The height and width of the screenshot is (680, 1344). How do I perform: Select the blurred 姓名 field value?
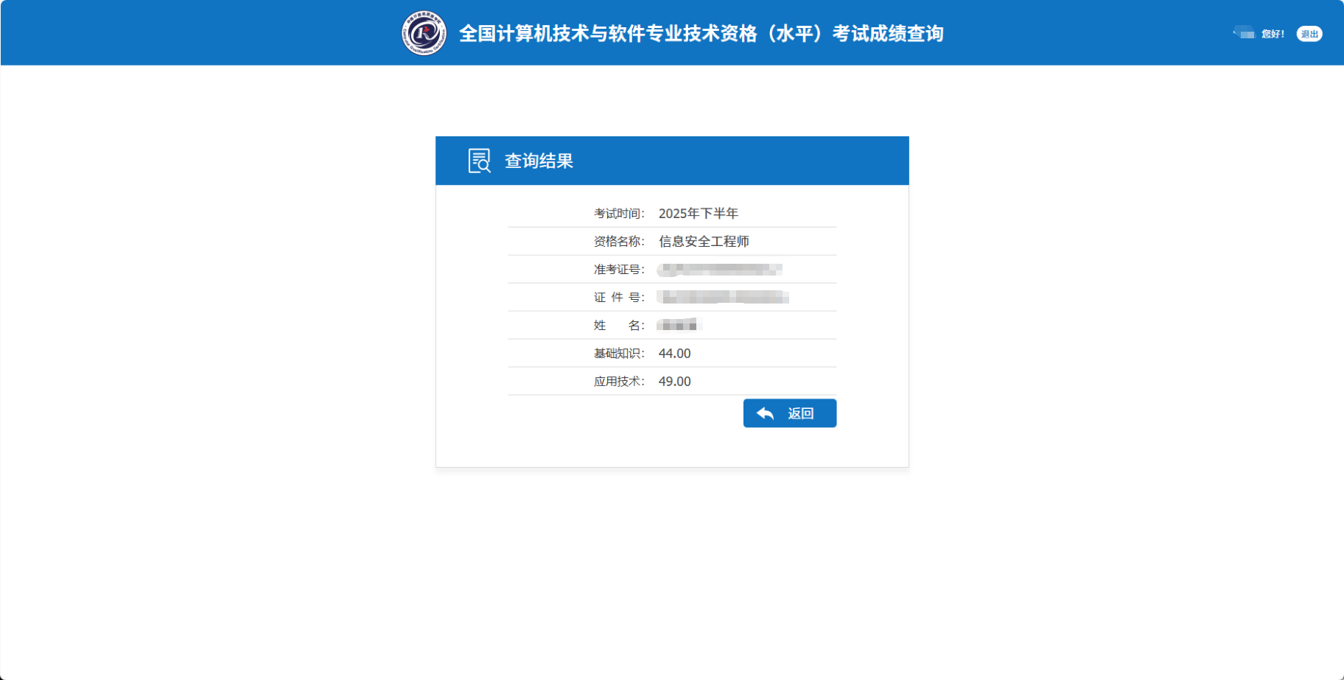click(678, 325)
